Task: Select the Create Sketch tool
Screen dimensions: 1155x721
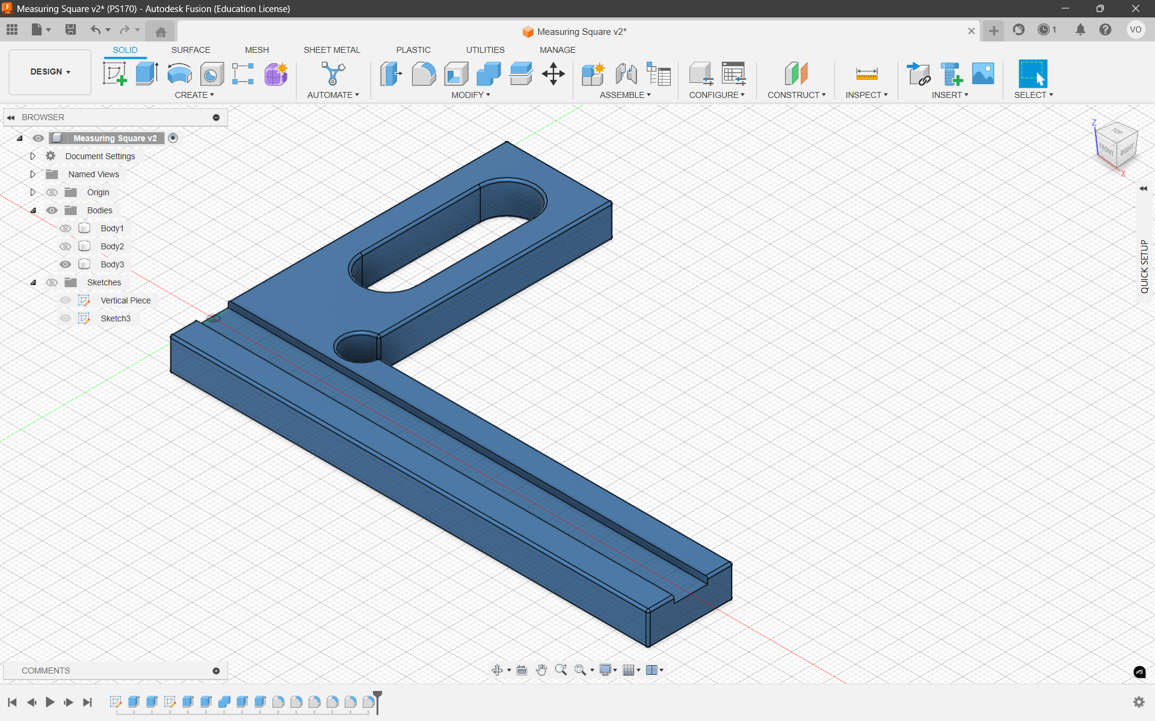Action: 114,74
